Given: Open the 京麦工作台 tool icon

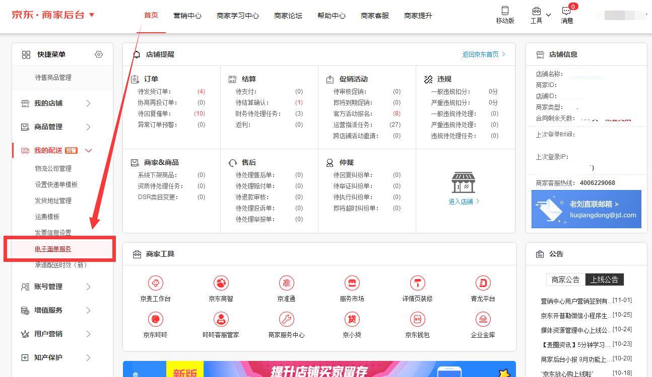Looking at the screenshot, I should 155,283.
